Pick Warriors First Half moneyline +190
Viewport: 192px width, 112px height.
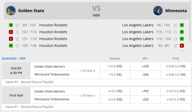(145, 91)
